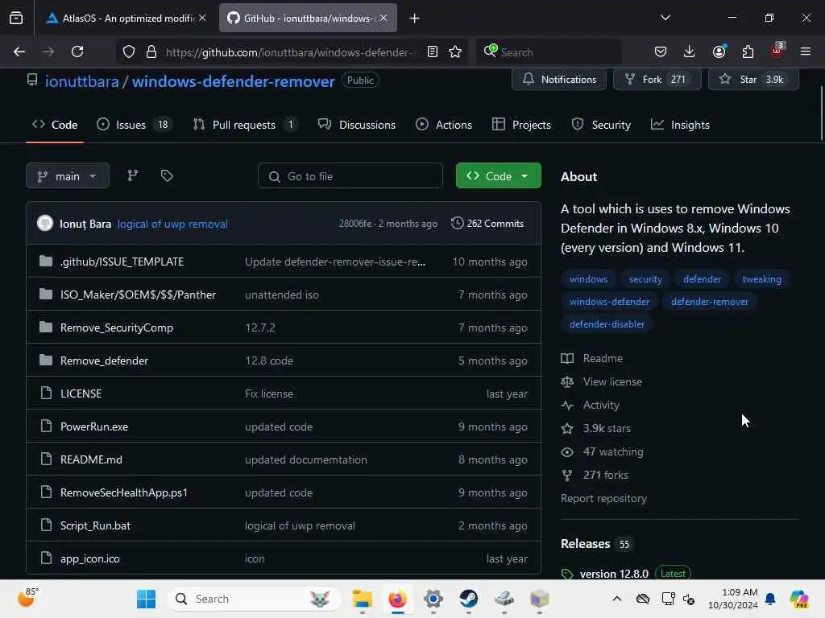Open the Issues tab
825x618 pixels.
pos(135,125)
